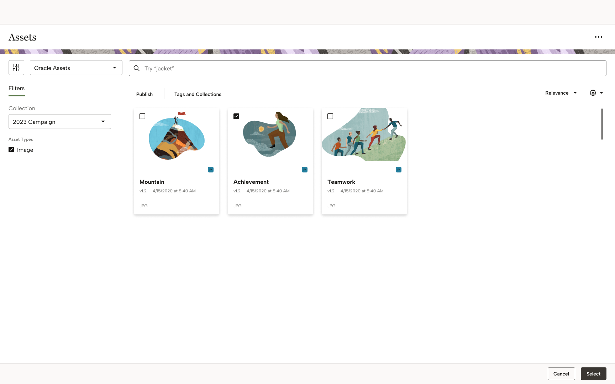Image resolution: width=615 pixels, height=384 pixels.
Task: Click the Select button
Action: coord(594,374)
